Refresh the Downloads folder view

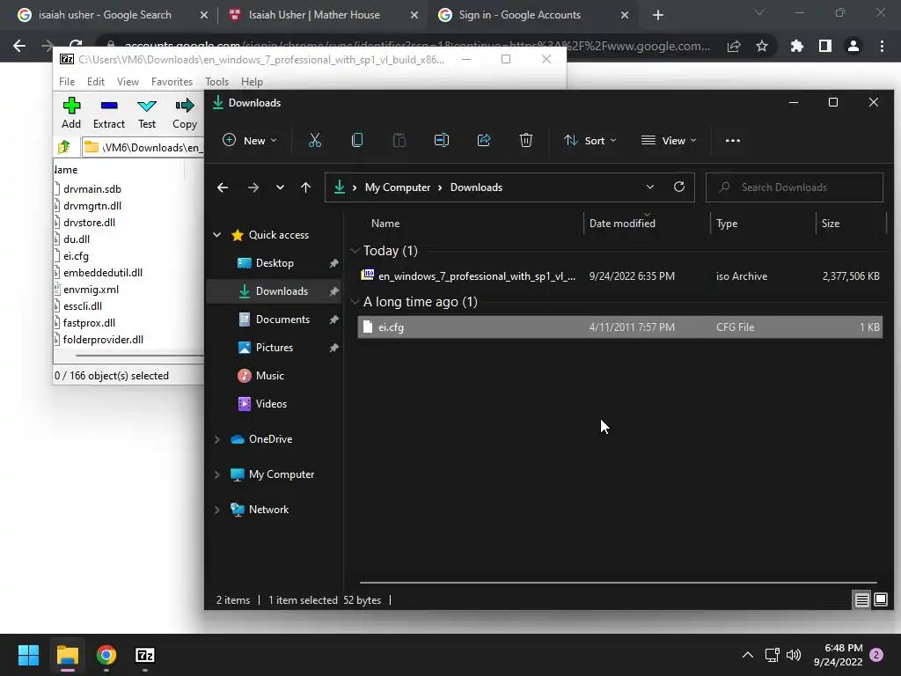[x=679, y=187]
